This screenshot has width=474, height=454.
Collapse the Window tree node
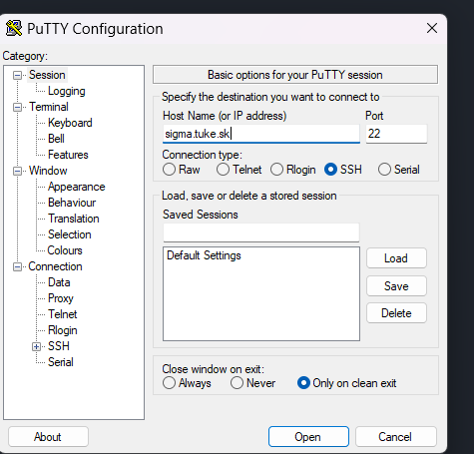pyautogui.click(x=17, y=172)
